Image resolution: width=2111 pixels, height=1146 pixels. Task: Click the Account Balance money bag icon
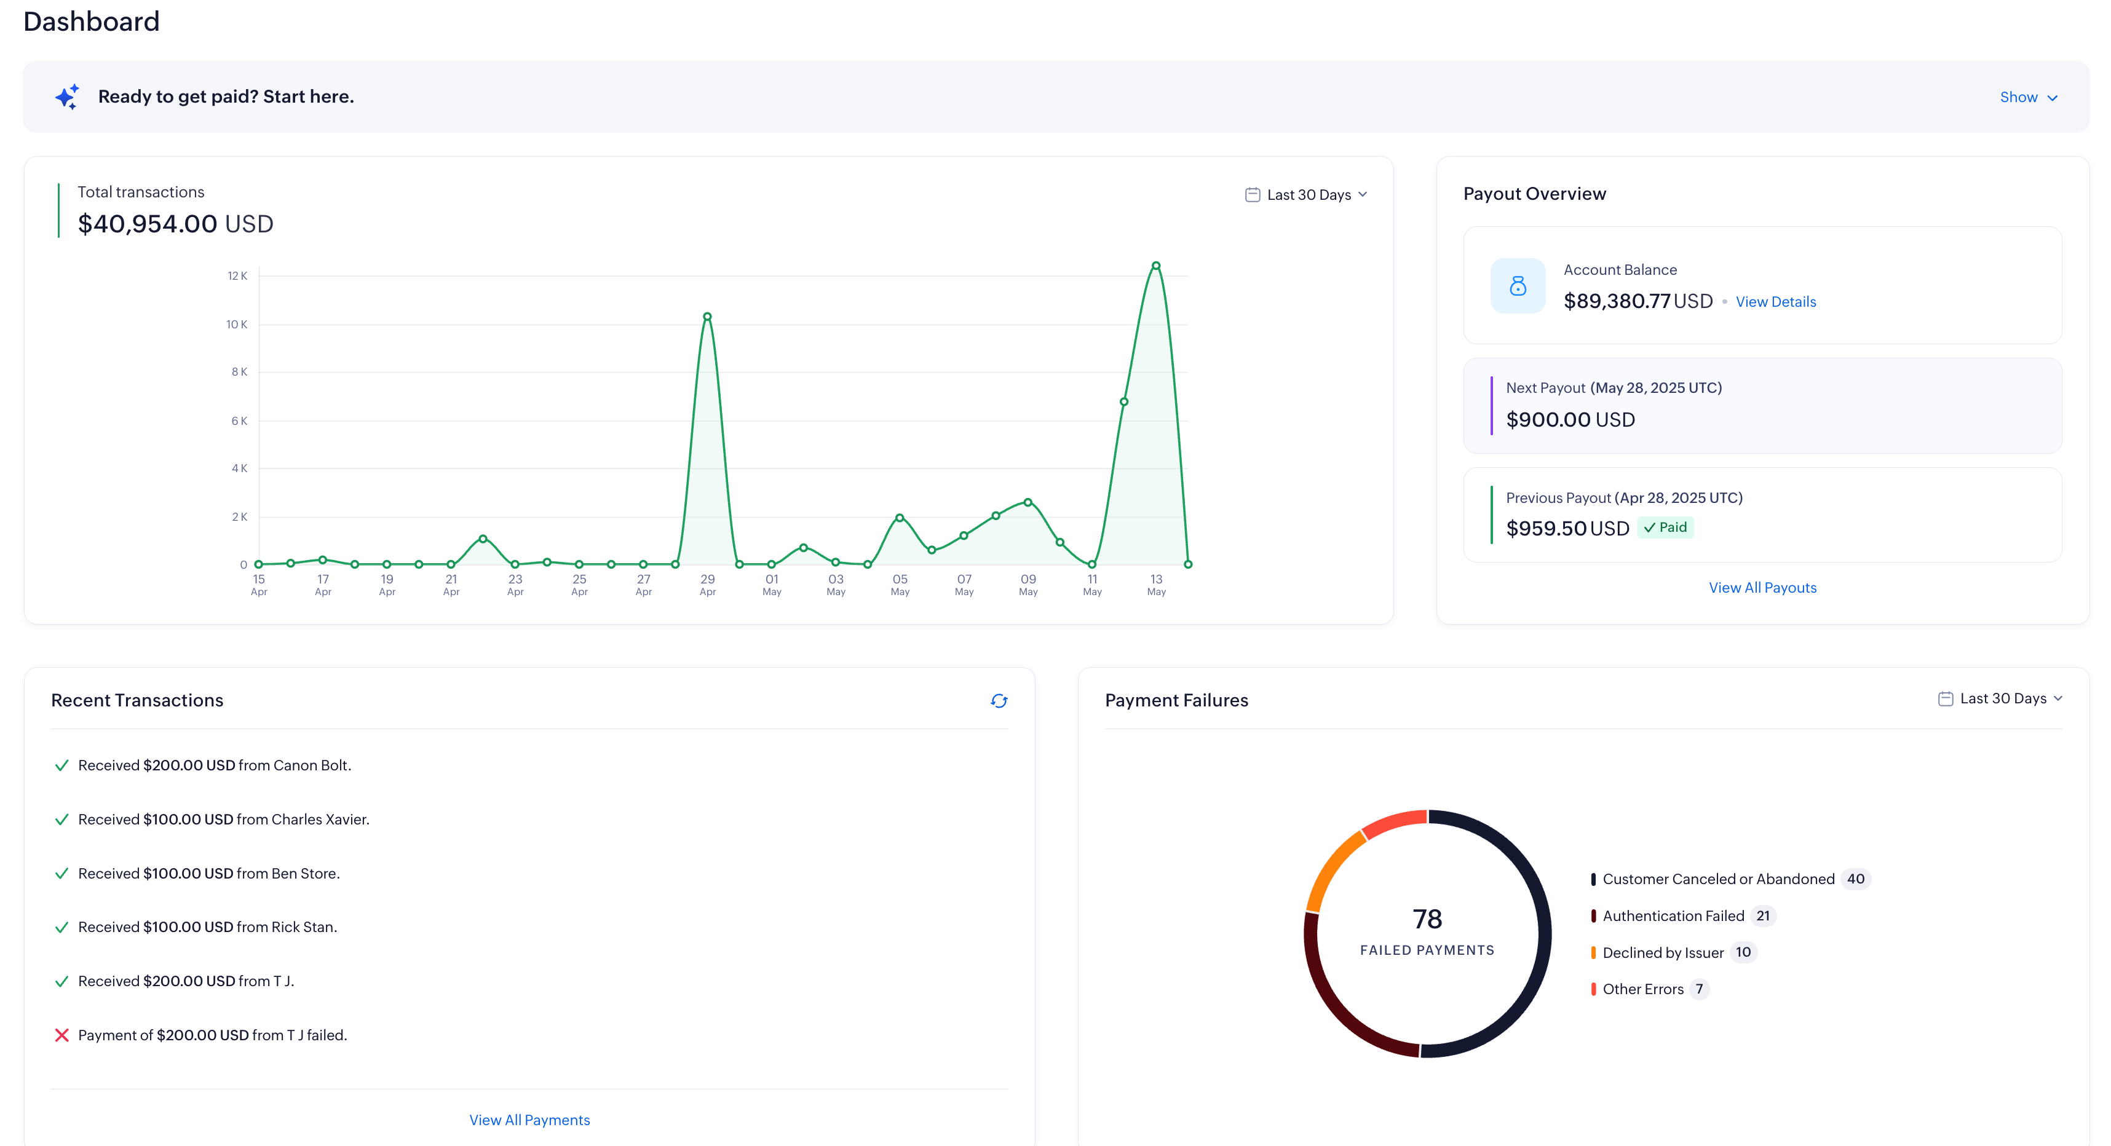1517,286
